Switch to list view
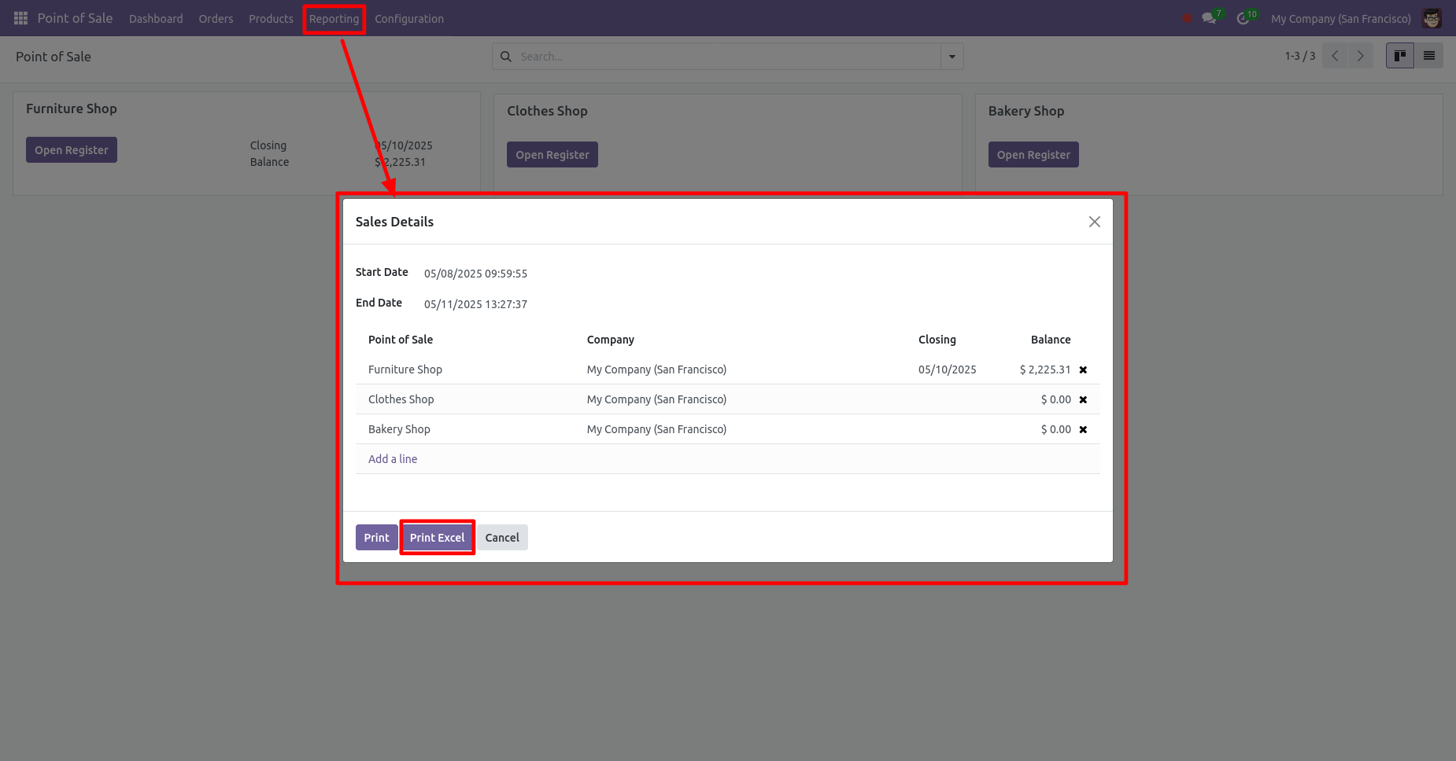This screenshot has height=761, width=1456. click(x=1429, y=56)
